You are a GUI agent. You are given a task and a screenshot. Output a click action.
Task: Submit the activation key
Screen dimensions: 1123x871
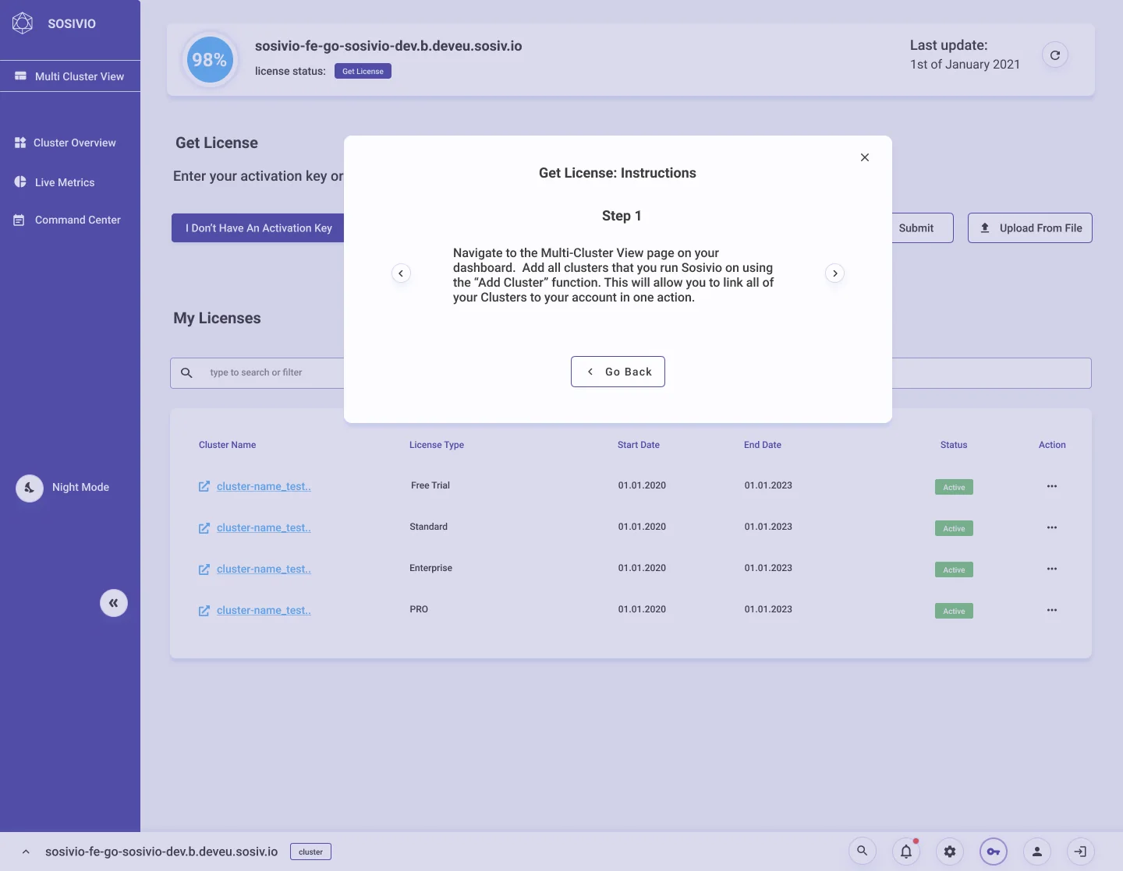922,227
